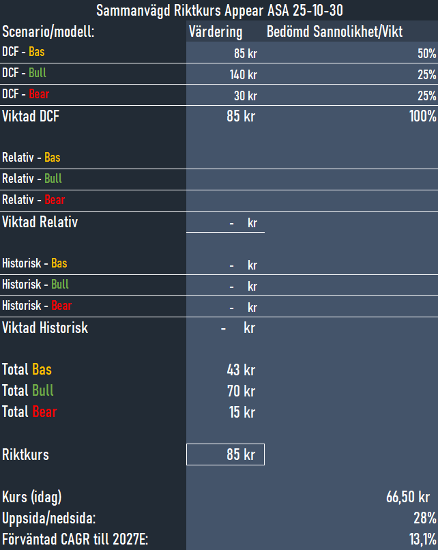
Task: Select the Kurs (idag) 66,50 kr cell
Action: [x=407, y=497]
